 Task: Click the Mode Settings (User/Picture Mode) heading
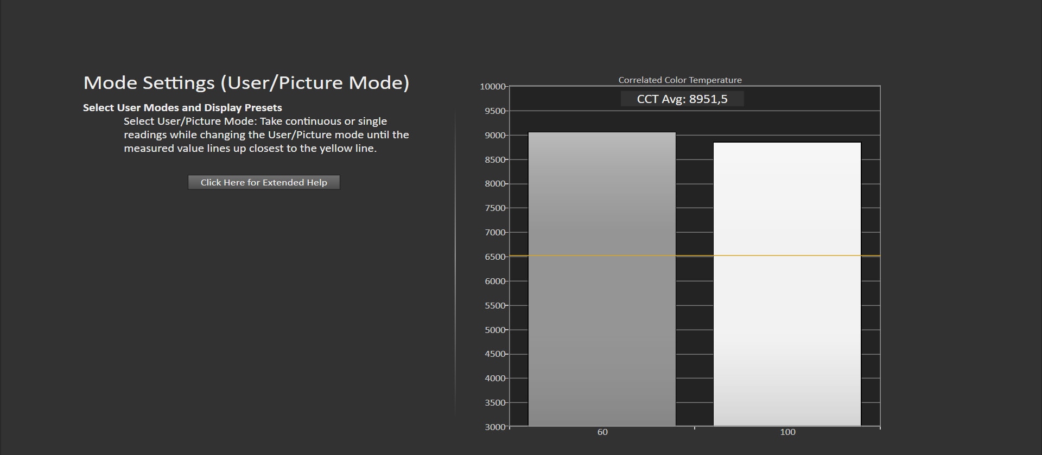coord(246,82)
